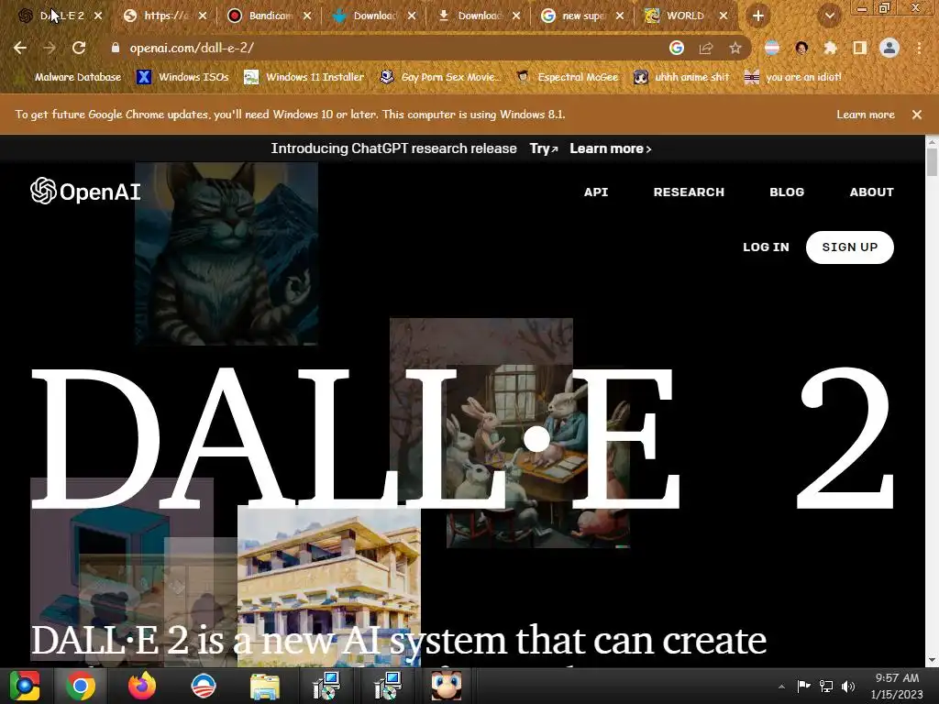Open the uhhh anime shit bookmark
Viewport: 939px width, 704px height.
click(681, 77)
